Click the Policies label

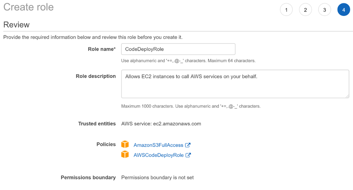click(106, 144)
